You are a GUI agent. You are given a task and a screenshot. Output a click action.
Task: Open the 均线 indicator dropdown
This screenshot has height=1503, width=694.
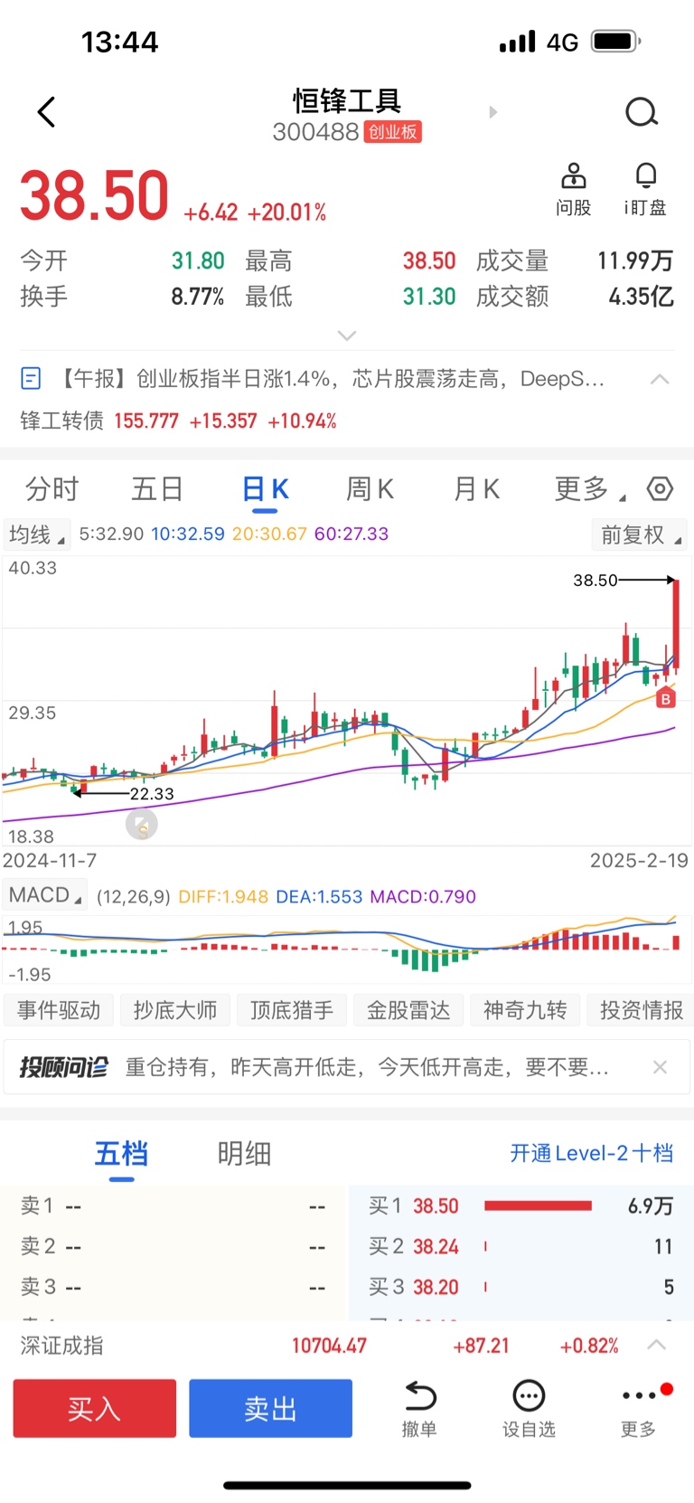click(x=36, y=534)
